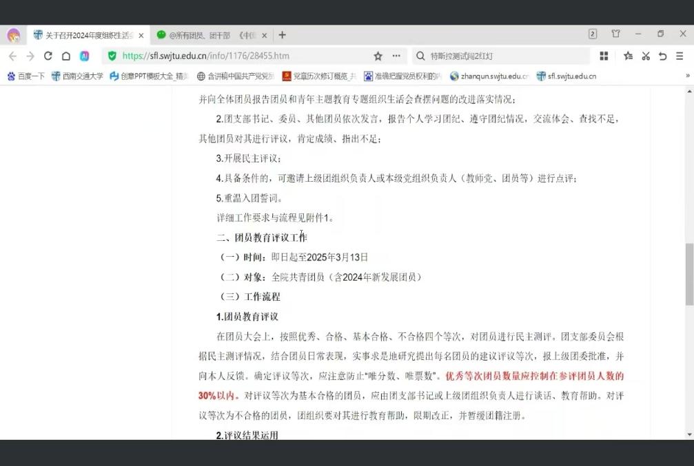The image size is (694, 466).
Task: Click the address bar URL sfl.swjtu.edu.cn
Action: pyautogui.click(x=206, y=56)
